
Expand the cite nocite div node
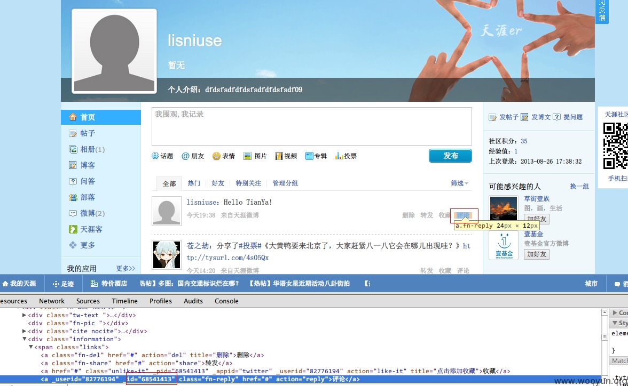pyautogui.click(x=25, y=331)
